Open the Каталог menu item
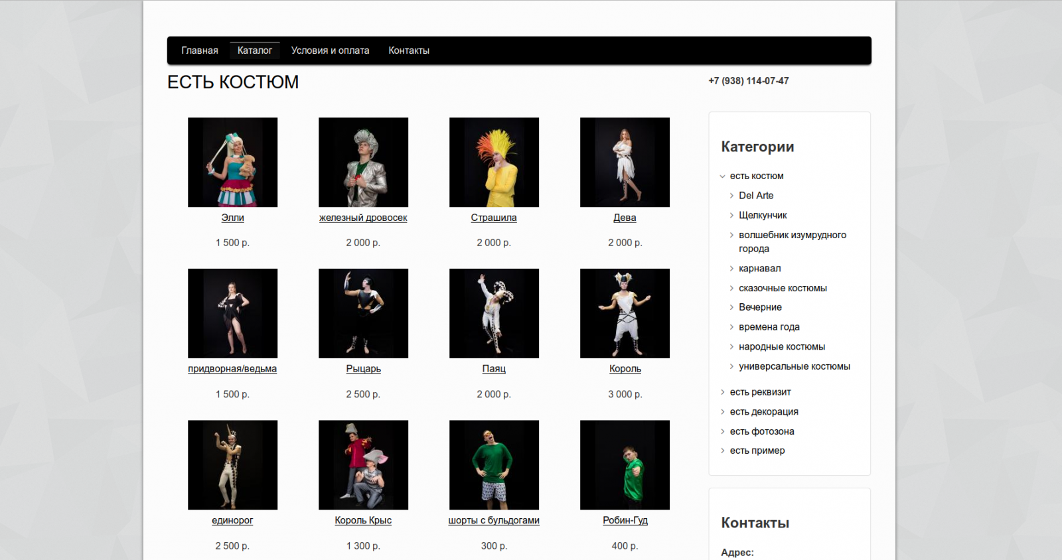Image resolution: width=1062 pixels, height=560 pixels. 255,50
